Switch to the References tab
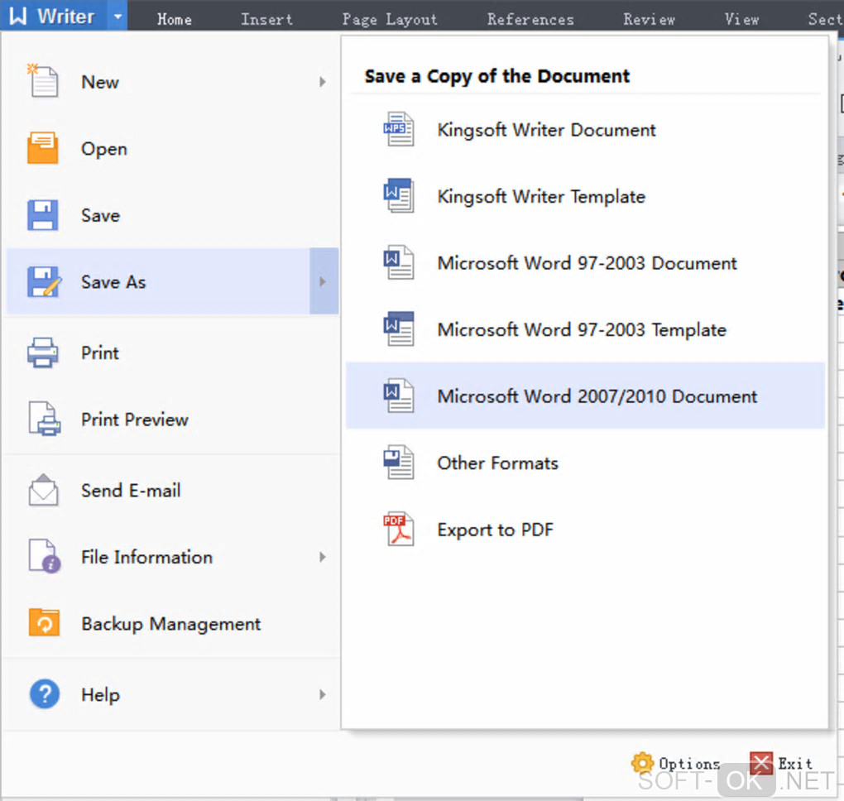 [x=530, y=19]
